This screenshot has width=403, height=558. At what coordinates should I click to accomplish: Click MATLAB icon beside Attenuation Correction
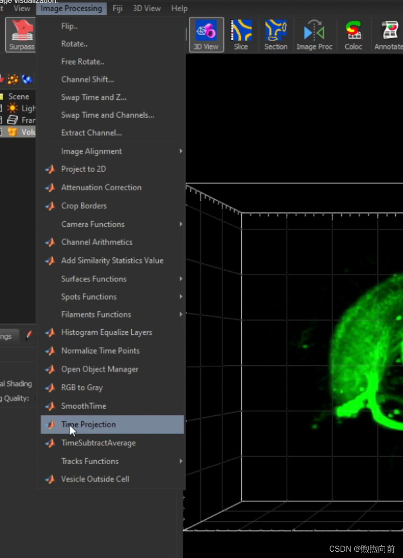(51, 187)
